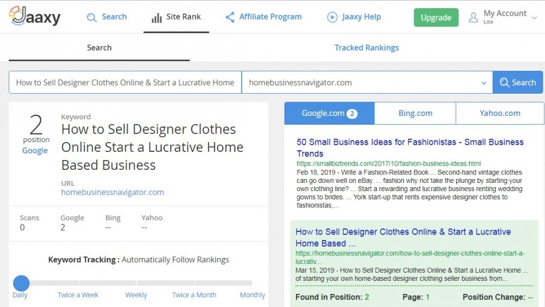Click the user profile icon
Image resolution: width=545 pixels, height=307 pixels.
pyautogui.click(x=474, y=17)
